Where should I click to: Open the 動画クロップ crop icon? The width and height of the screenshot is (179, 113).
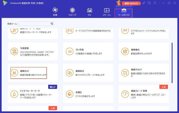click(125, 73)
